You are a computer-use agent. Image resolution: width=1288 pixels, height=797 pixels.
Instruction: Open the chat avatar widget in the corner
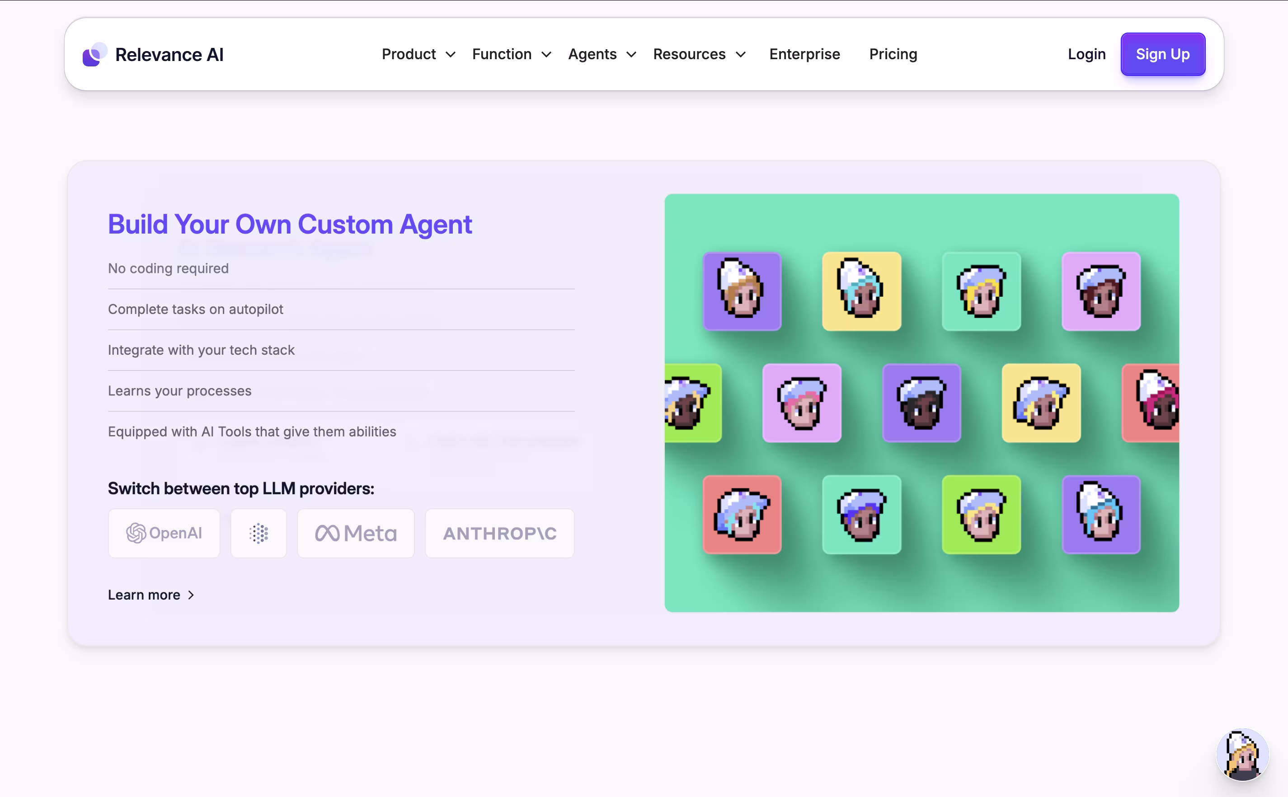click(1242, 755)
